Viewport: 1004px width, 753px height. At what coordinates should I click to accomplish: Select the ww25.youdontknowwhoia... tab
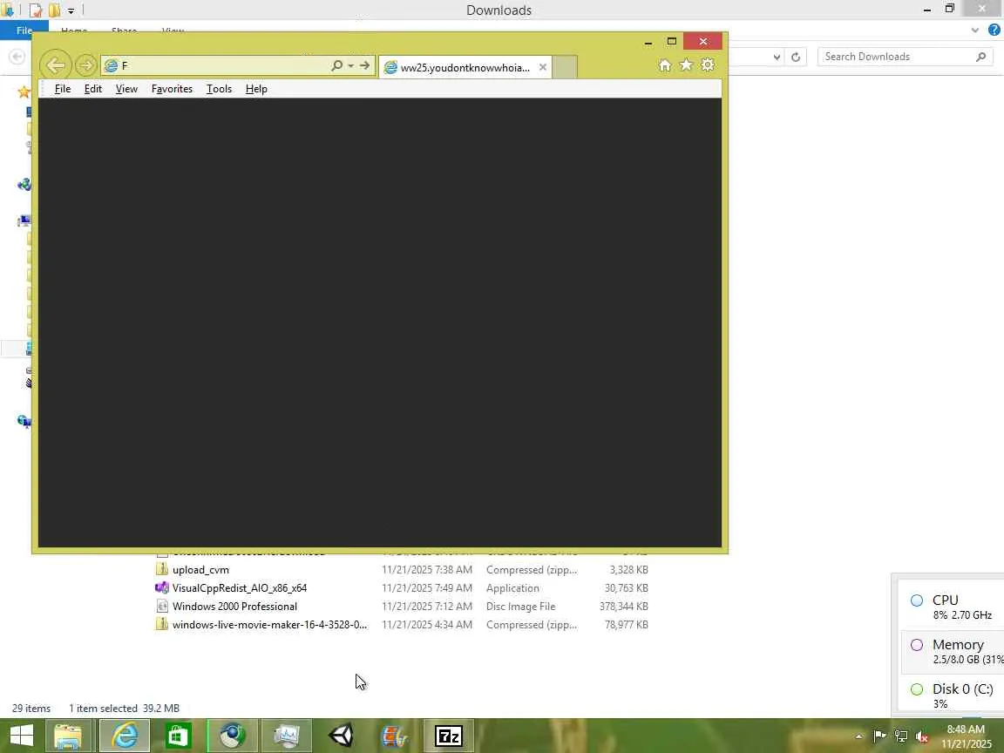(x=465, y=67)
